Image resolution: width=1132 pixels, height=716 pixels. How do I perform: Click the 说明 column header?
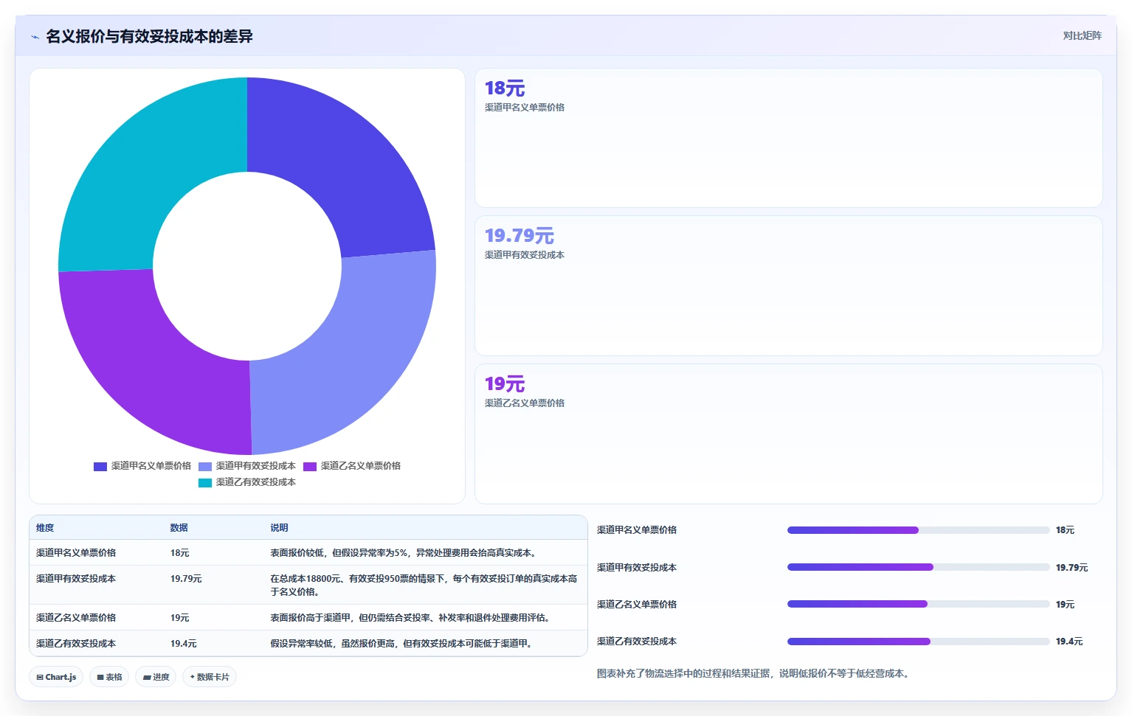tap(279, 528)
